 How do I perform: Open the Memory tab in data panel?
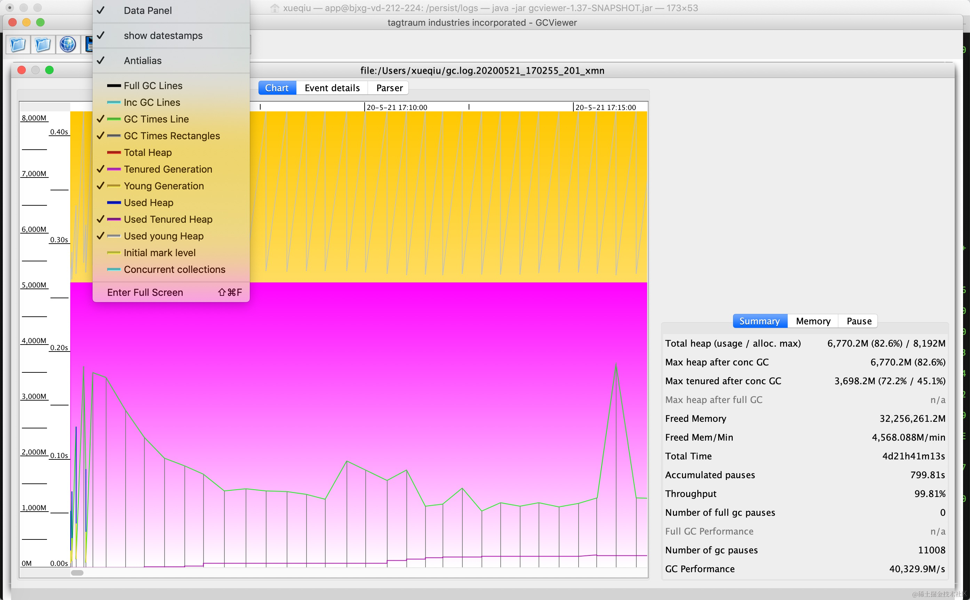pyautogui.click(x=812, y=321)
